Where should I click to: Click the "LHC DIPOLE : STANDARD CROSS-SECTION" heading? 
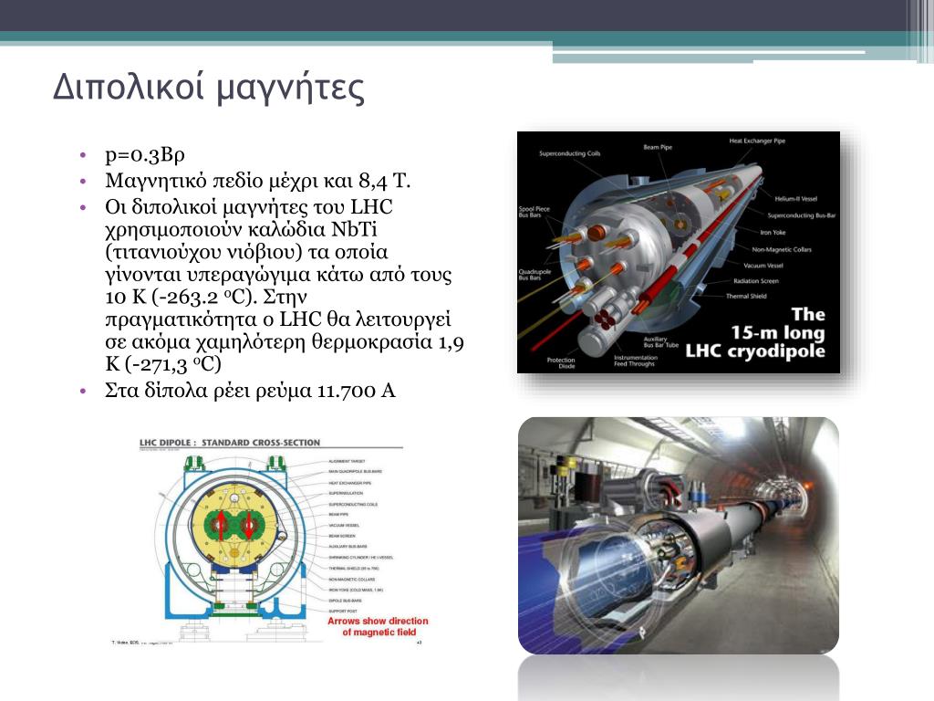[x=230, y=443]
